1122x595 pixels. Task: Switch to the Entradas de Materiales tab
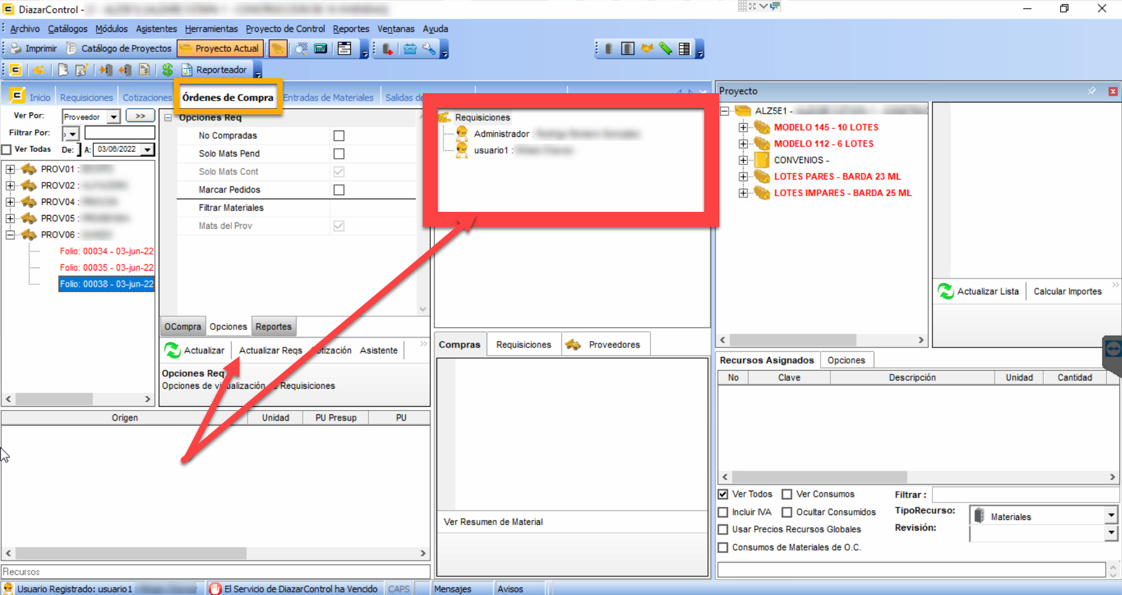tap(328, 97)
